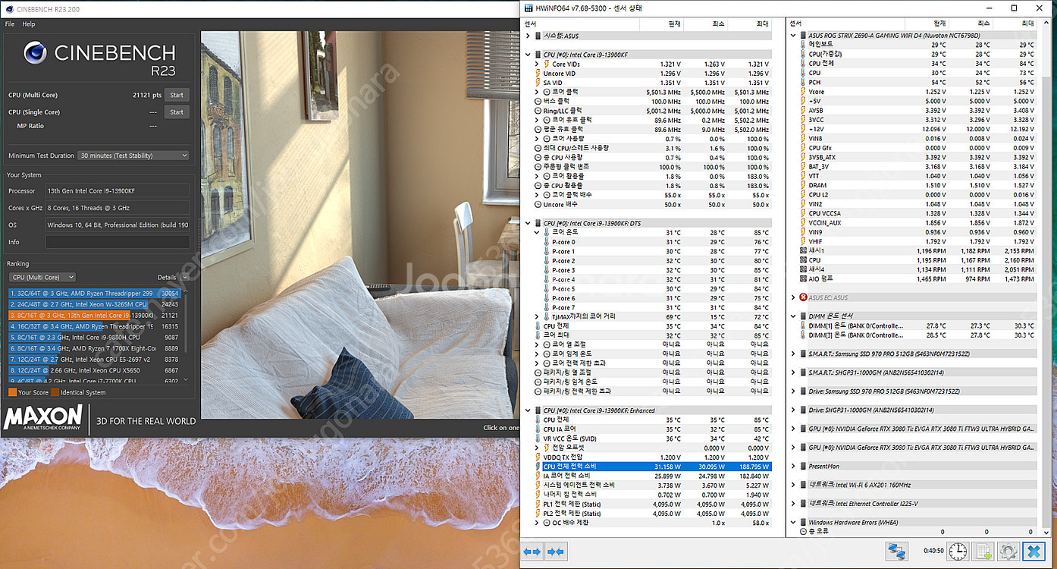
Task: Click the Processor field in Your System
Action: [x=118, y=190]
